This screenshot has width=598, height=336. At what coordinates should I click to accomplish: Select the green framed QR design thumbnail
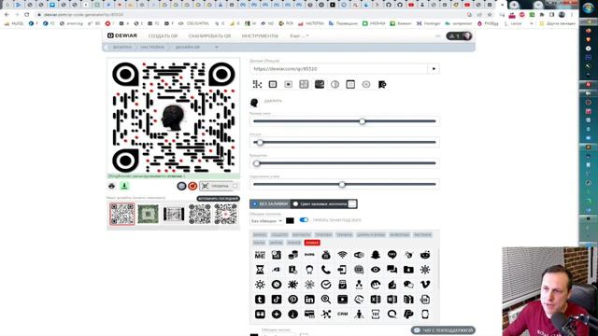coord(148,214)
